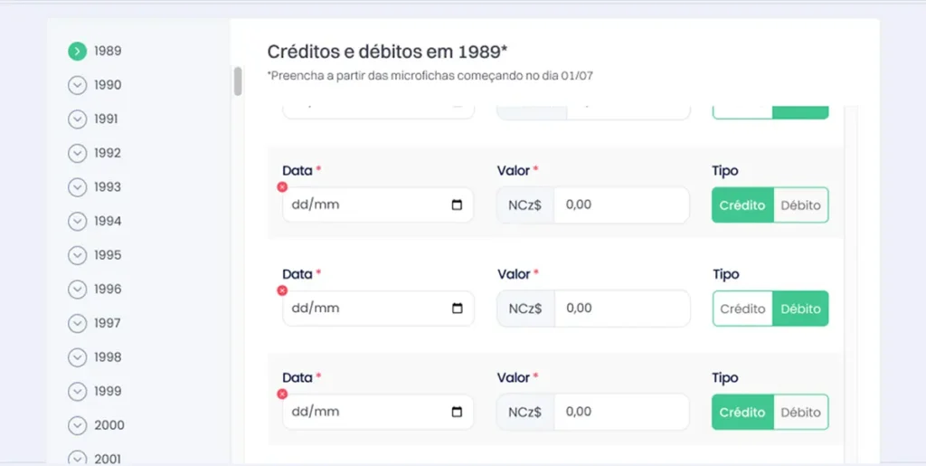
Task: Select the 1997 year in sidebar
Action: tap(107, 323)
